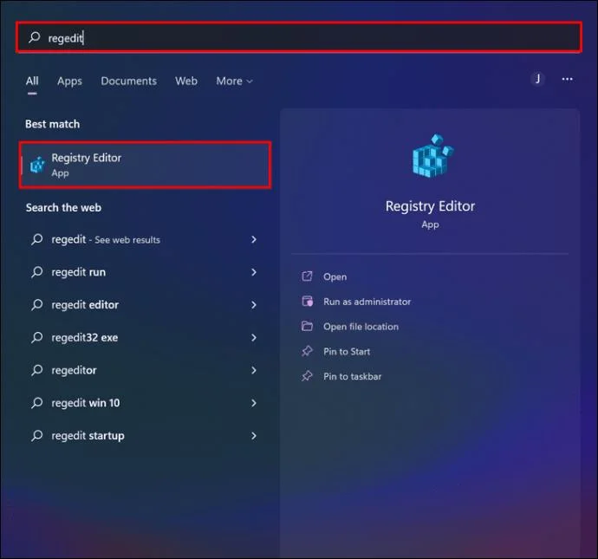This screenshot has width=598, height=559.
Task: Choose Pin to Start
Action: point(347,352)
